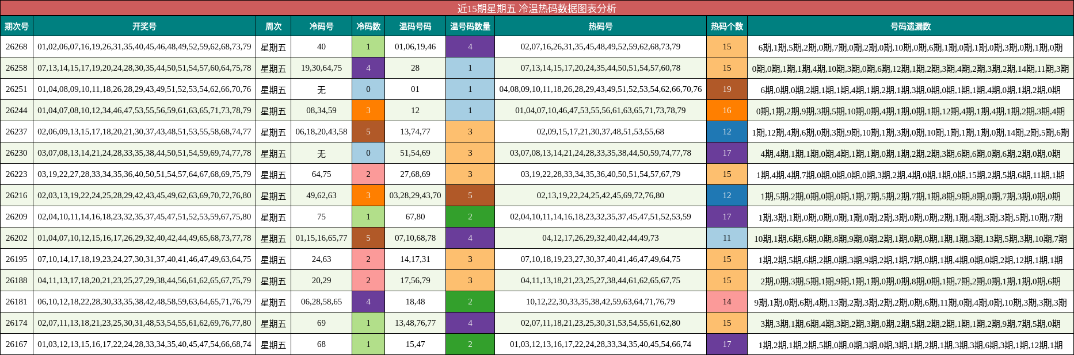Select hot count 12 in row 26237
Viewport: 1074px width, 355px height.
[x=727, y=132]
